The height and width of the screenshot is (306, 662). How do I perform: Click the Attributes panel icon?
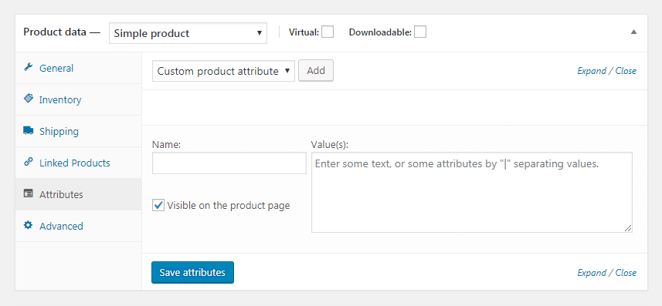(29, 194)
